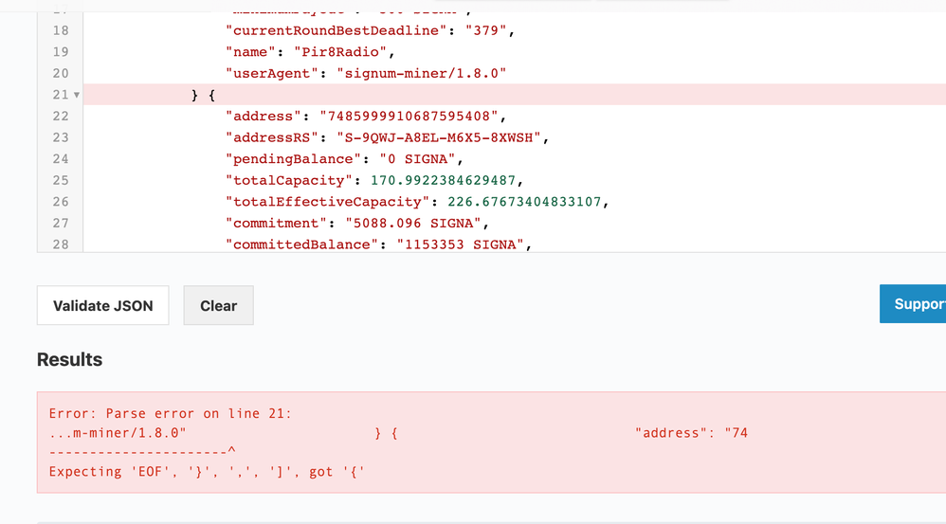Screen dimensions: 946x524
Task: Click the addressRS value "S-9QWJ-A8EL-M6X5-8XWSH"
Action: 438,137
